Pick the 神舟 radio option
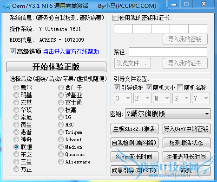 16,139
